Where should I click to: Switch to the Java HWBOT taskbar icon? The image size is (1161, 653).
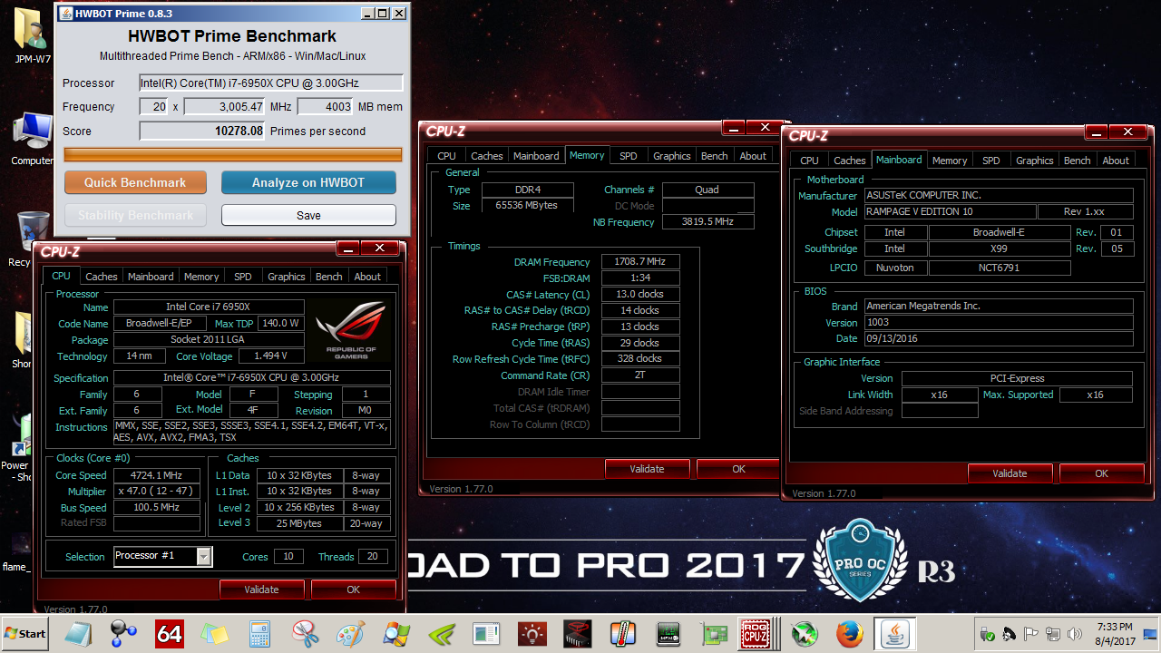(x=894, y=633)
